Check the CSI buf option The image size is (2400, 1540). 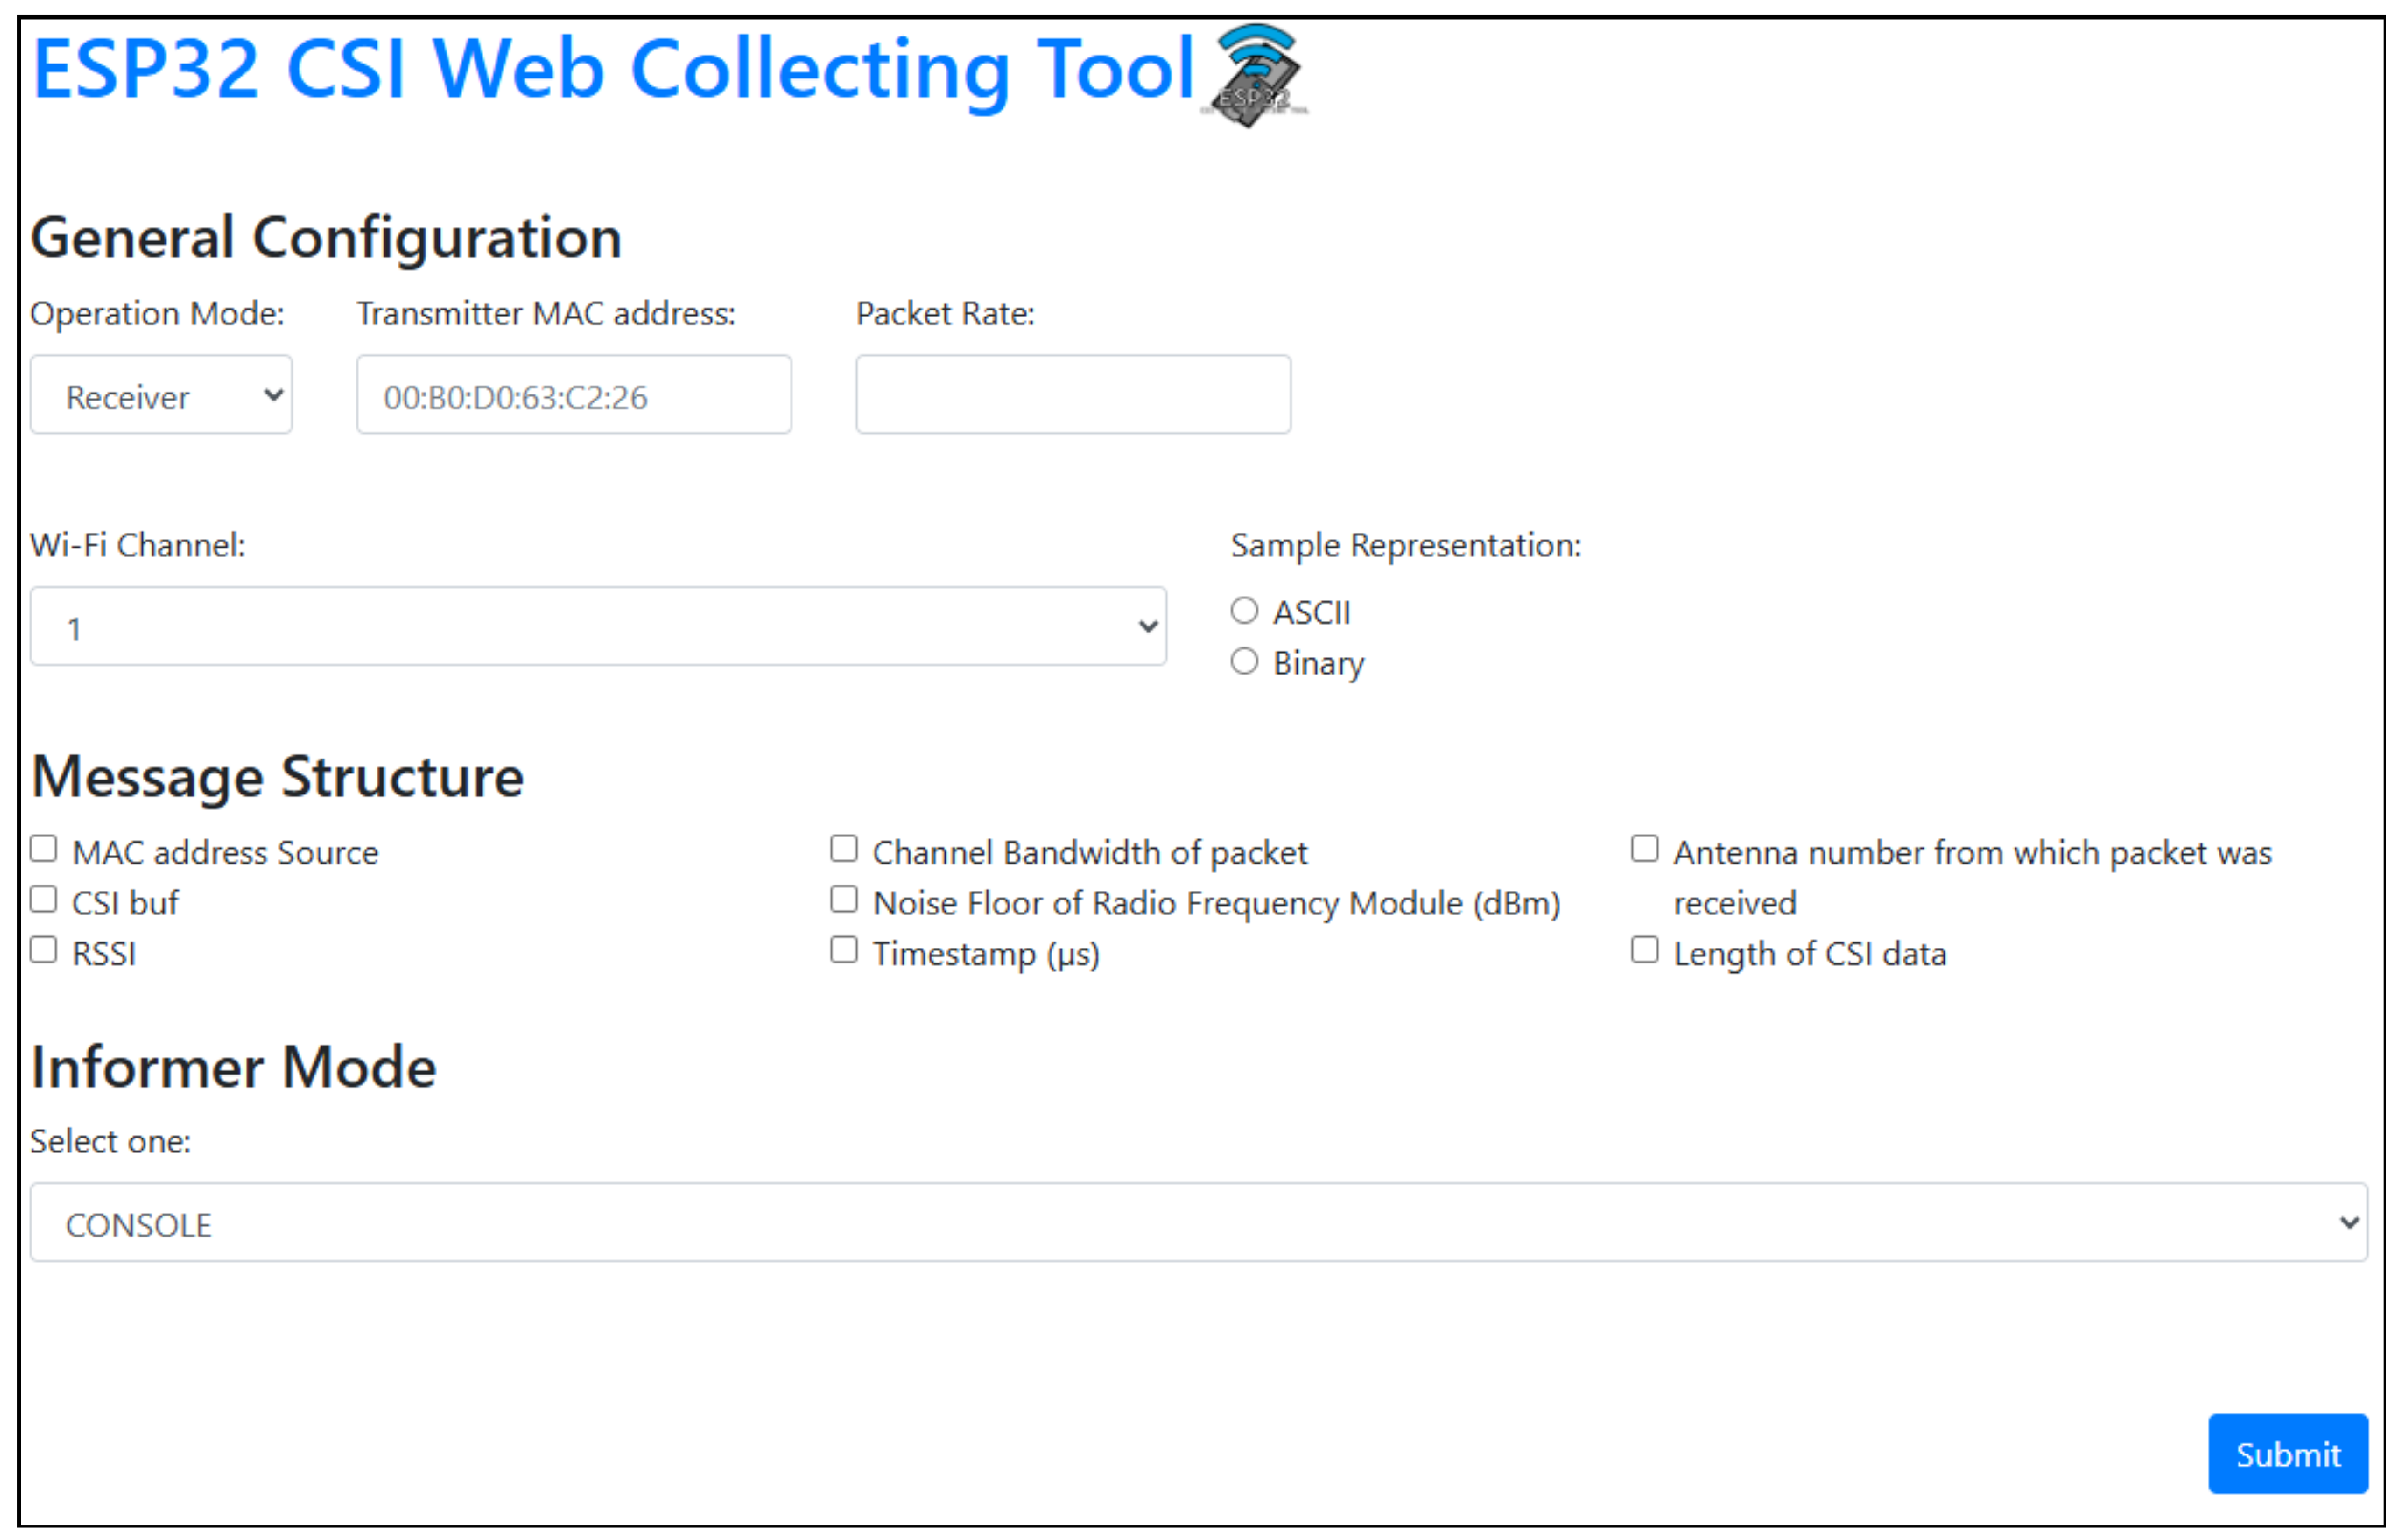tap(43, 900)
